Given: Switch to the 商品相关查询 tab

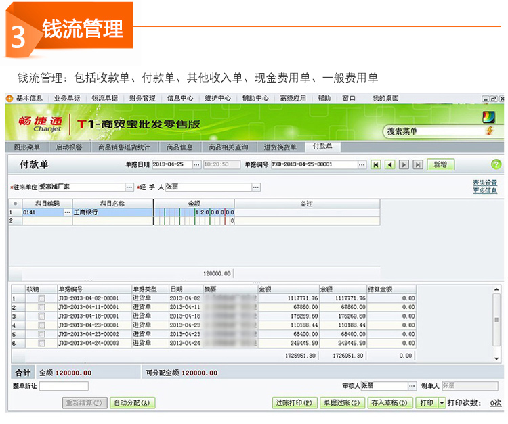Looking at the screenshot, I should coord(228,147).
